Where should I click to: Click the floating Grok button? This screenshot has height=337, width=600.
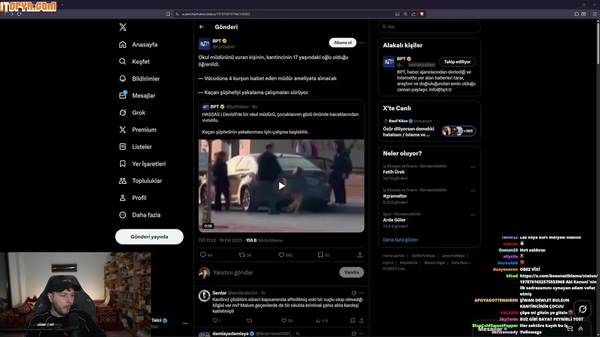click(583, 309)
